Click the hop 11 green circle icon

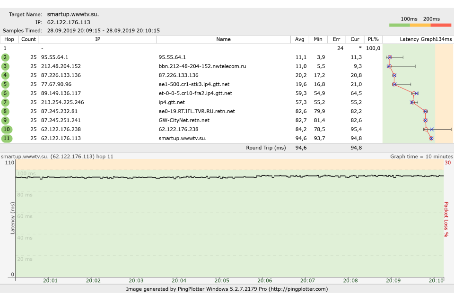tap(6, 138)
